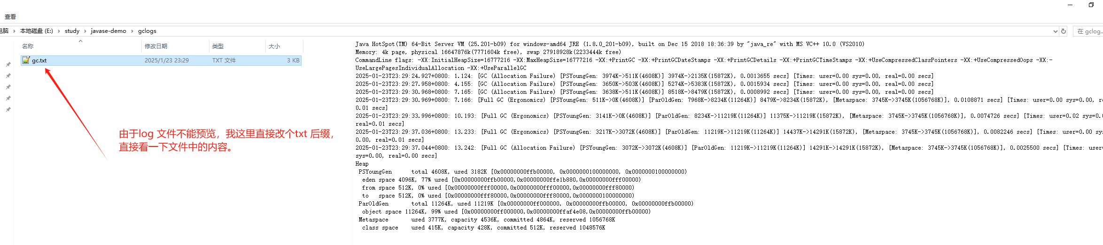Expand the address bar history dropdown
The width and height of the screenshot is (1103, 245).
1056,31
